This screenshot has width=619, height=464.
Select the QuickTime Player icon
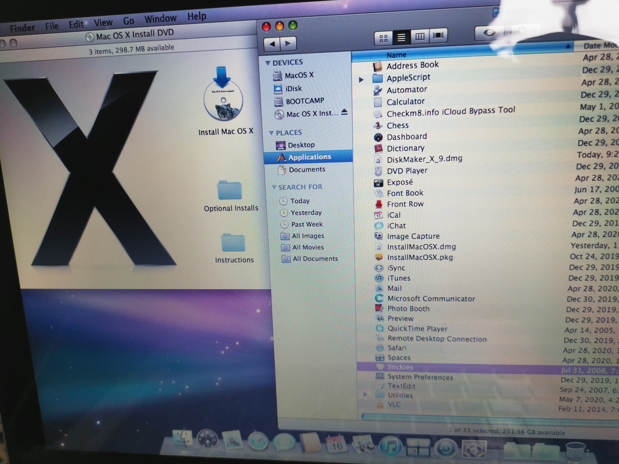click(x=380, y=328)
